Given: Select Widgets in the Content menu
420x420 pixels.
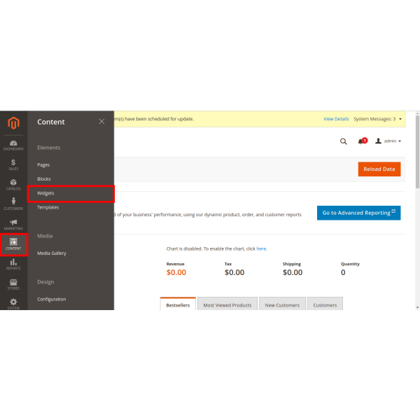Looking at the screenshot, I should (x=70, y=193).
